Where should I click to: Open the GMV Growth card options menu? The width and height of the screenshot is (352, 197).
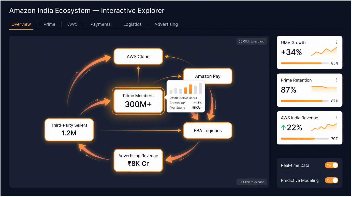pyautogui.click(x=336, y=42)
